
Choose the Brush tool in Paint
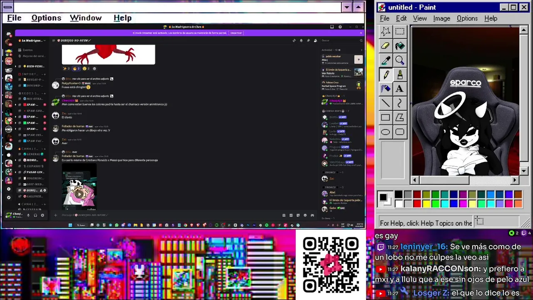[400, 75]
